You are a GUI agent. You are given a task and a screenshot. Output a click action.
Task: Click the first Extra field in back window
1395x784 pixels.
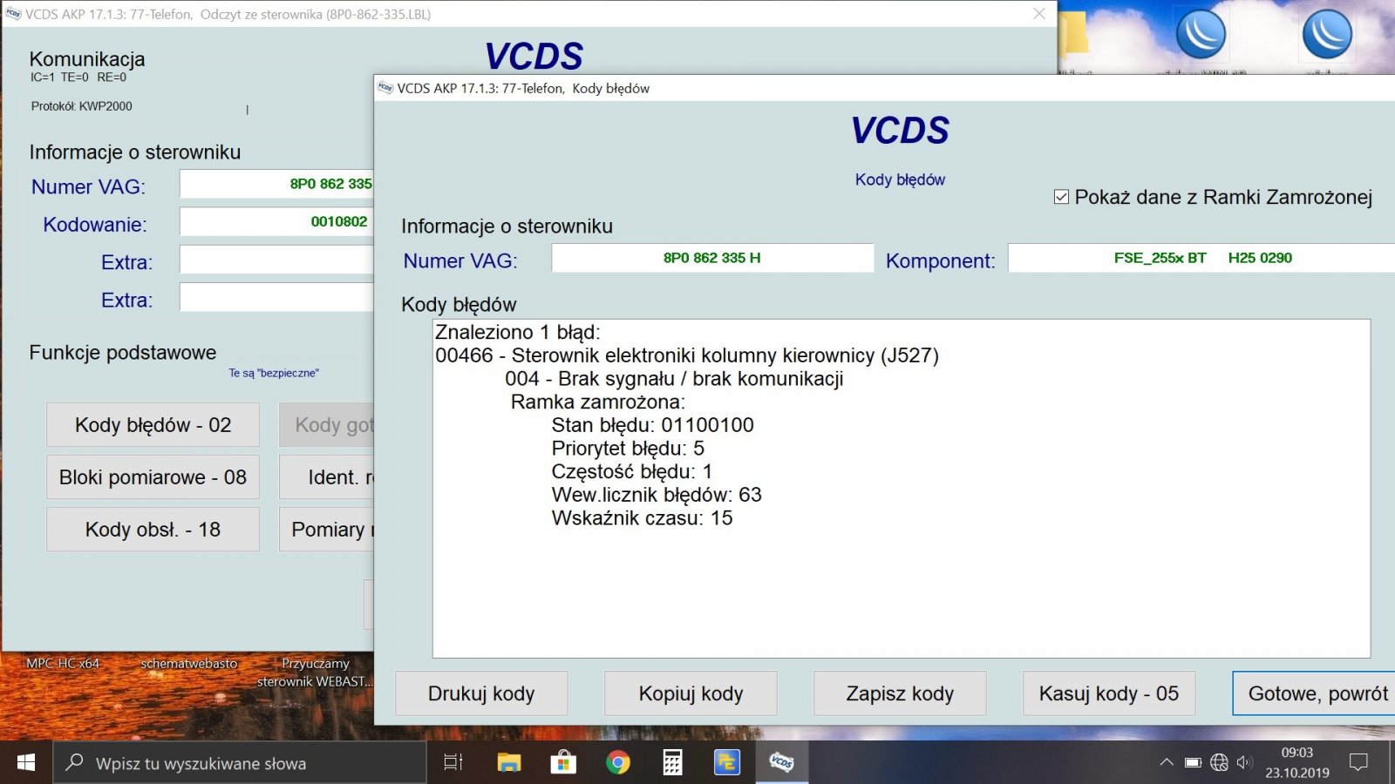[277, 260]
